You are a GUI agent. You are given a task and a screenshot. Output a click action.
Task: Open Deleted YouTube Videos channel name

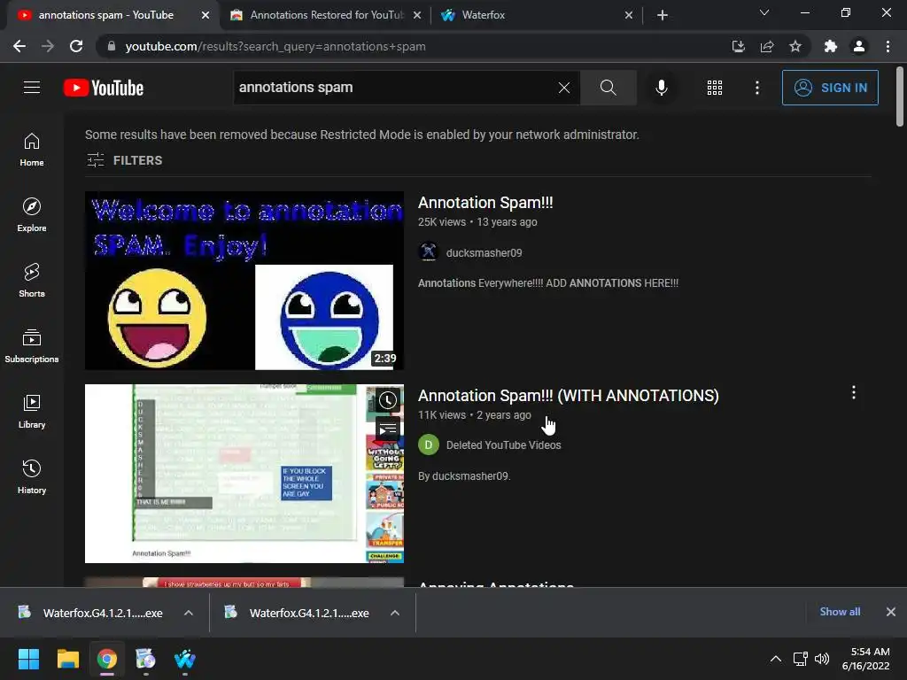(503, 445)
